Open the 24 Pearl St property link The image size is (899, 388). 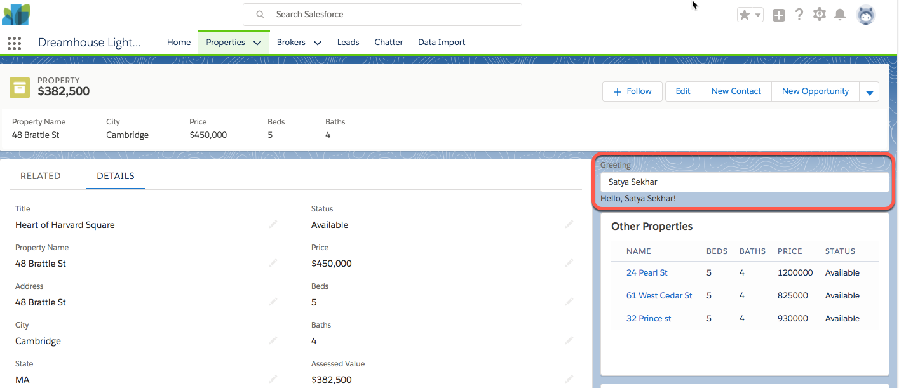click(647, 272)
